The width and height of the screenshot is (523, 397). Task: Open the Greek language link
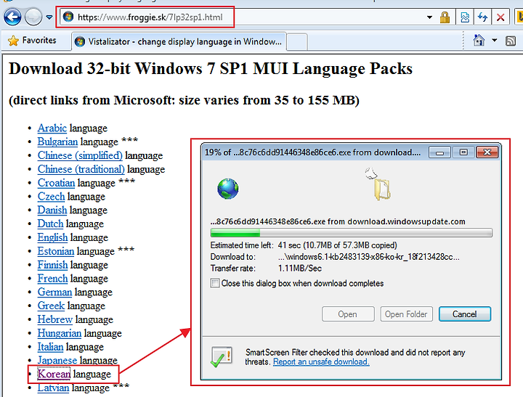click(x=51, y=306)
